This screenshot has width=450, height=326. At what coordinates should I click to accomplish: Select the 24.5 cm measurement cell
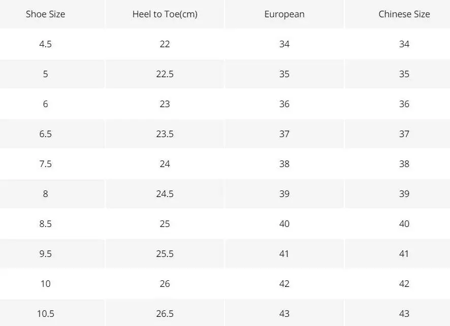tap(165, 194)
